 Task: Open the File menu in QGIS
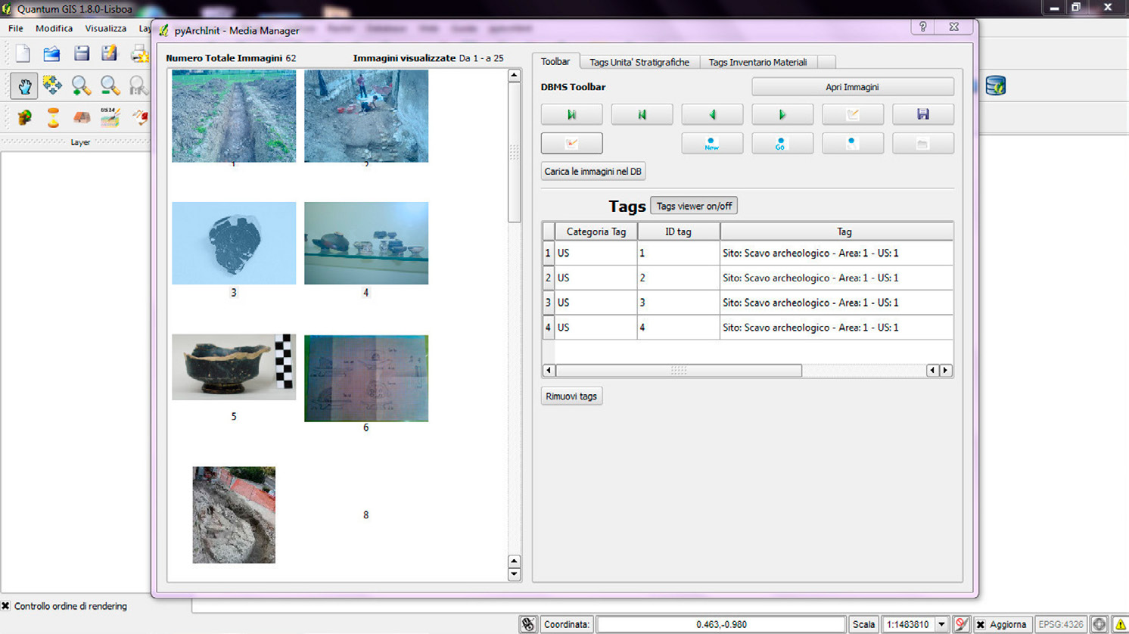click(x=16, y=28)
